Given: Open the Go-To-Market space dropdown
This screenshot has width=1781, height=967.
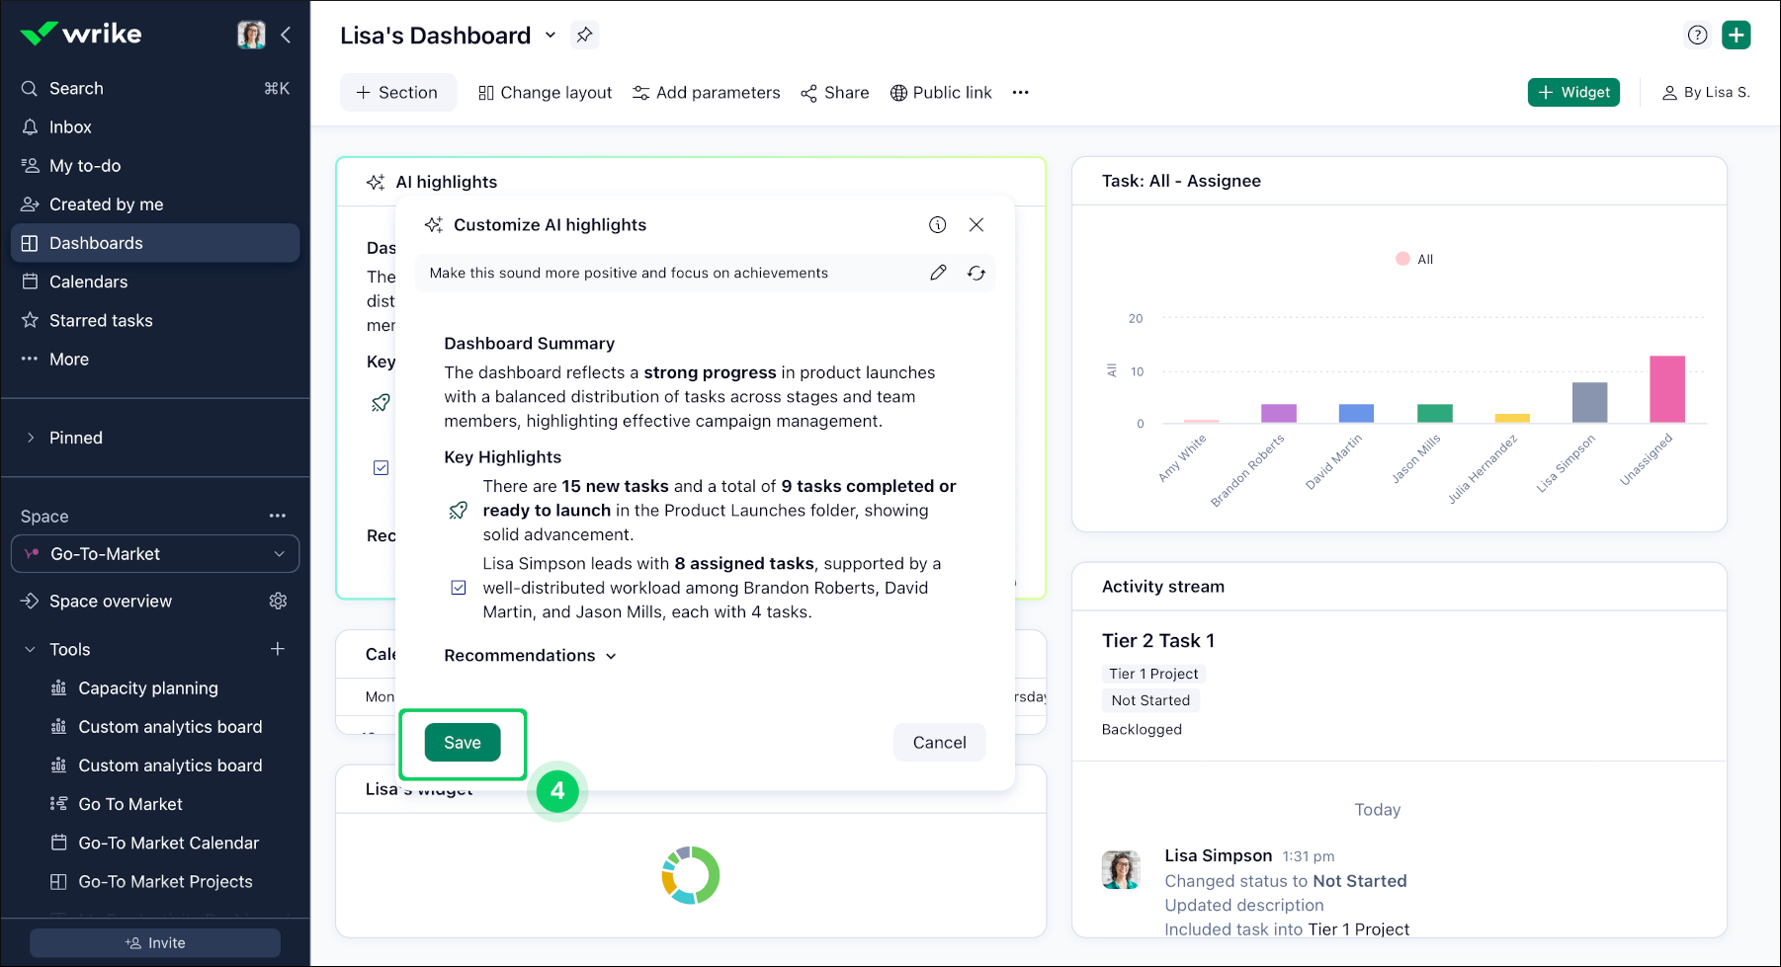Looking at the screenshot, I should (x=155, y=554).
